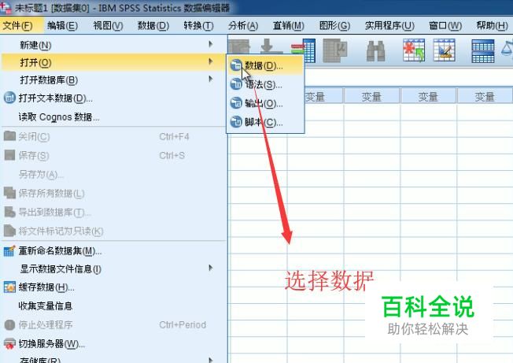
Task: Open the Utilities menu (实用程序)
Action: coord(389,25)
